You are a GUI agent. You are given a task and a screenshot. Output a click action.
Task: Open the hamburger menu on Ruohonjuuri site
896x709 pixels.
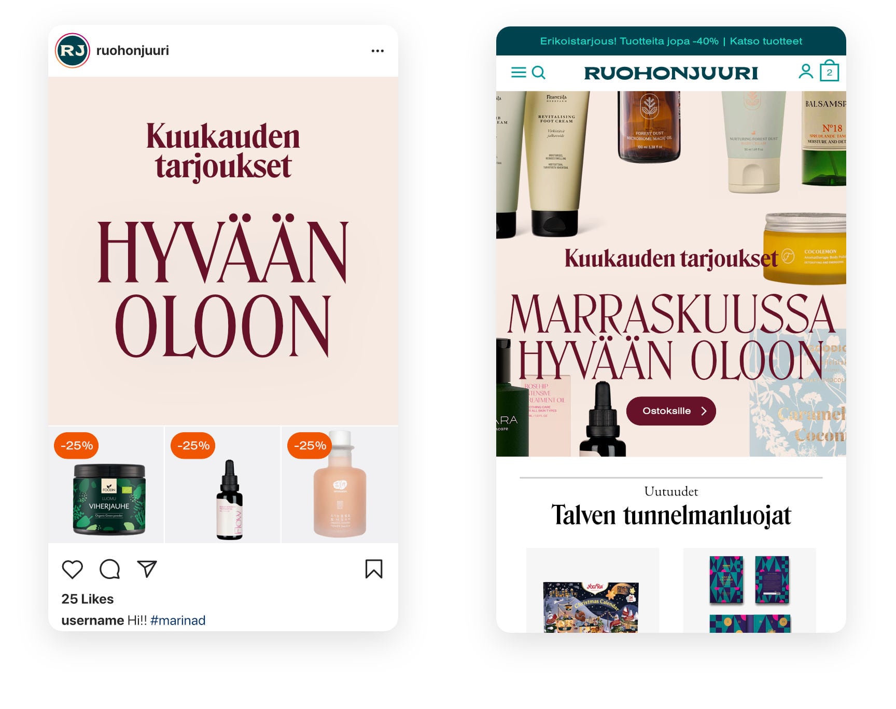coord(519,72)
